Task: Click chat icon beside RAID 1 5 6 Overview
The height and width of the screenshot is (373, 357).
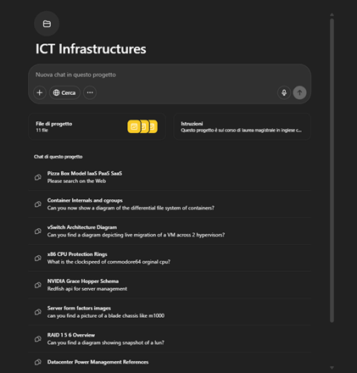Action: click(38, 339)
